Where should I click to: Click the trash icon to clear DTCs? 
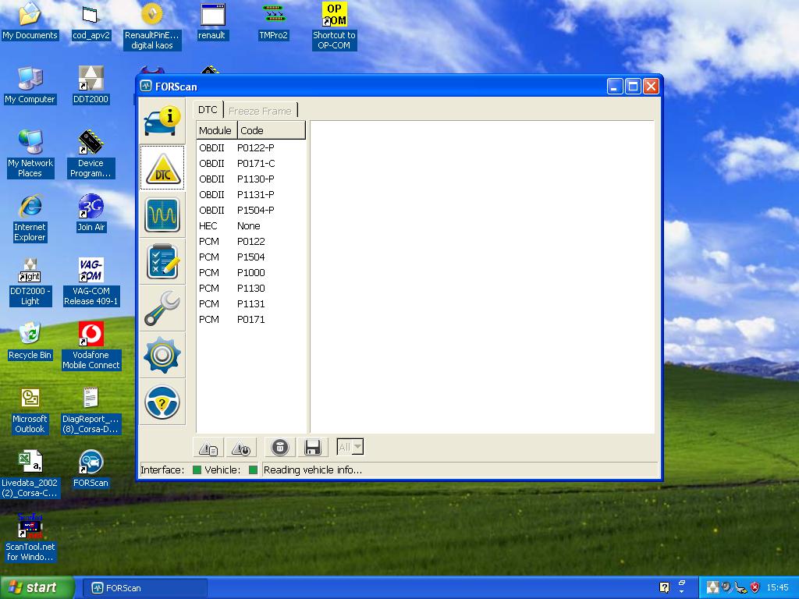280,448
